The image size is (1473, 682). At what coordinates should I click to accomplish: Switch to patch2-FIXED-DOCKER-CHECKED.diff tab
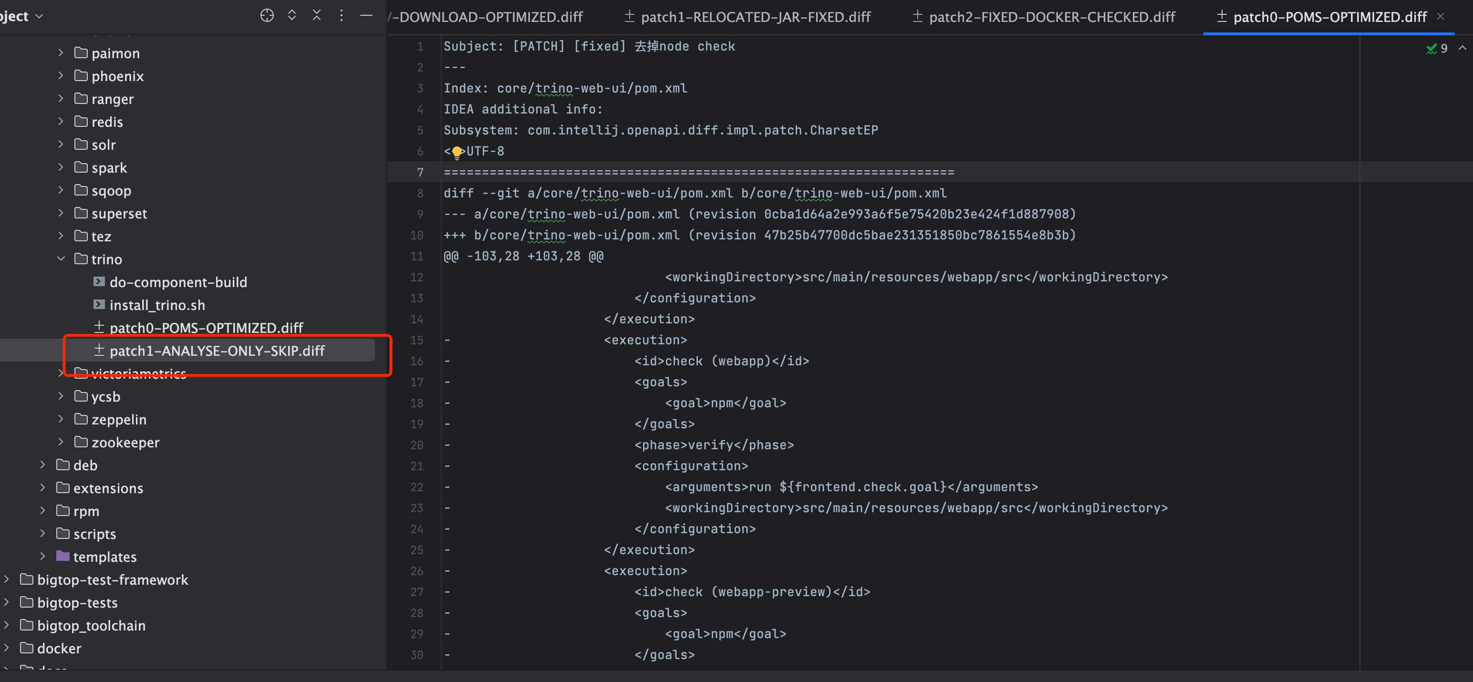[1043, 17]
